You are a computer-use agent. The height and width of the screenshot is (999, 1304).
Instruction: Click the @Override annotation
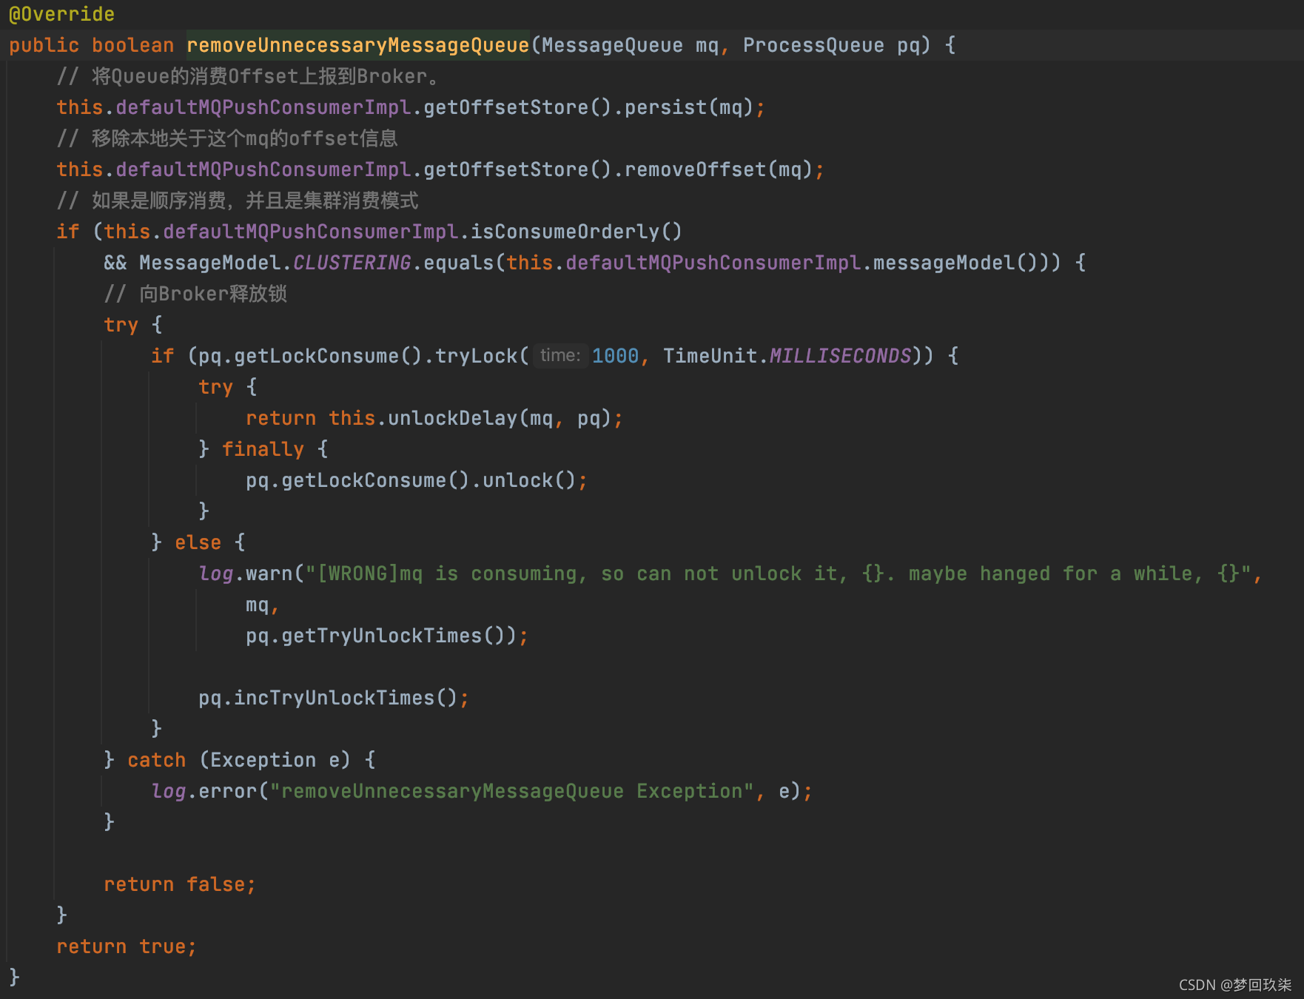(61, 14)
